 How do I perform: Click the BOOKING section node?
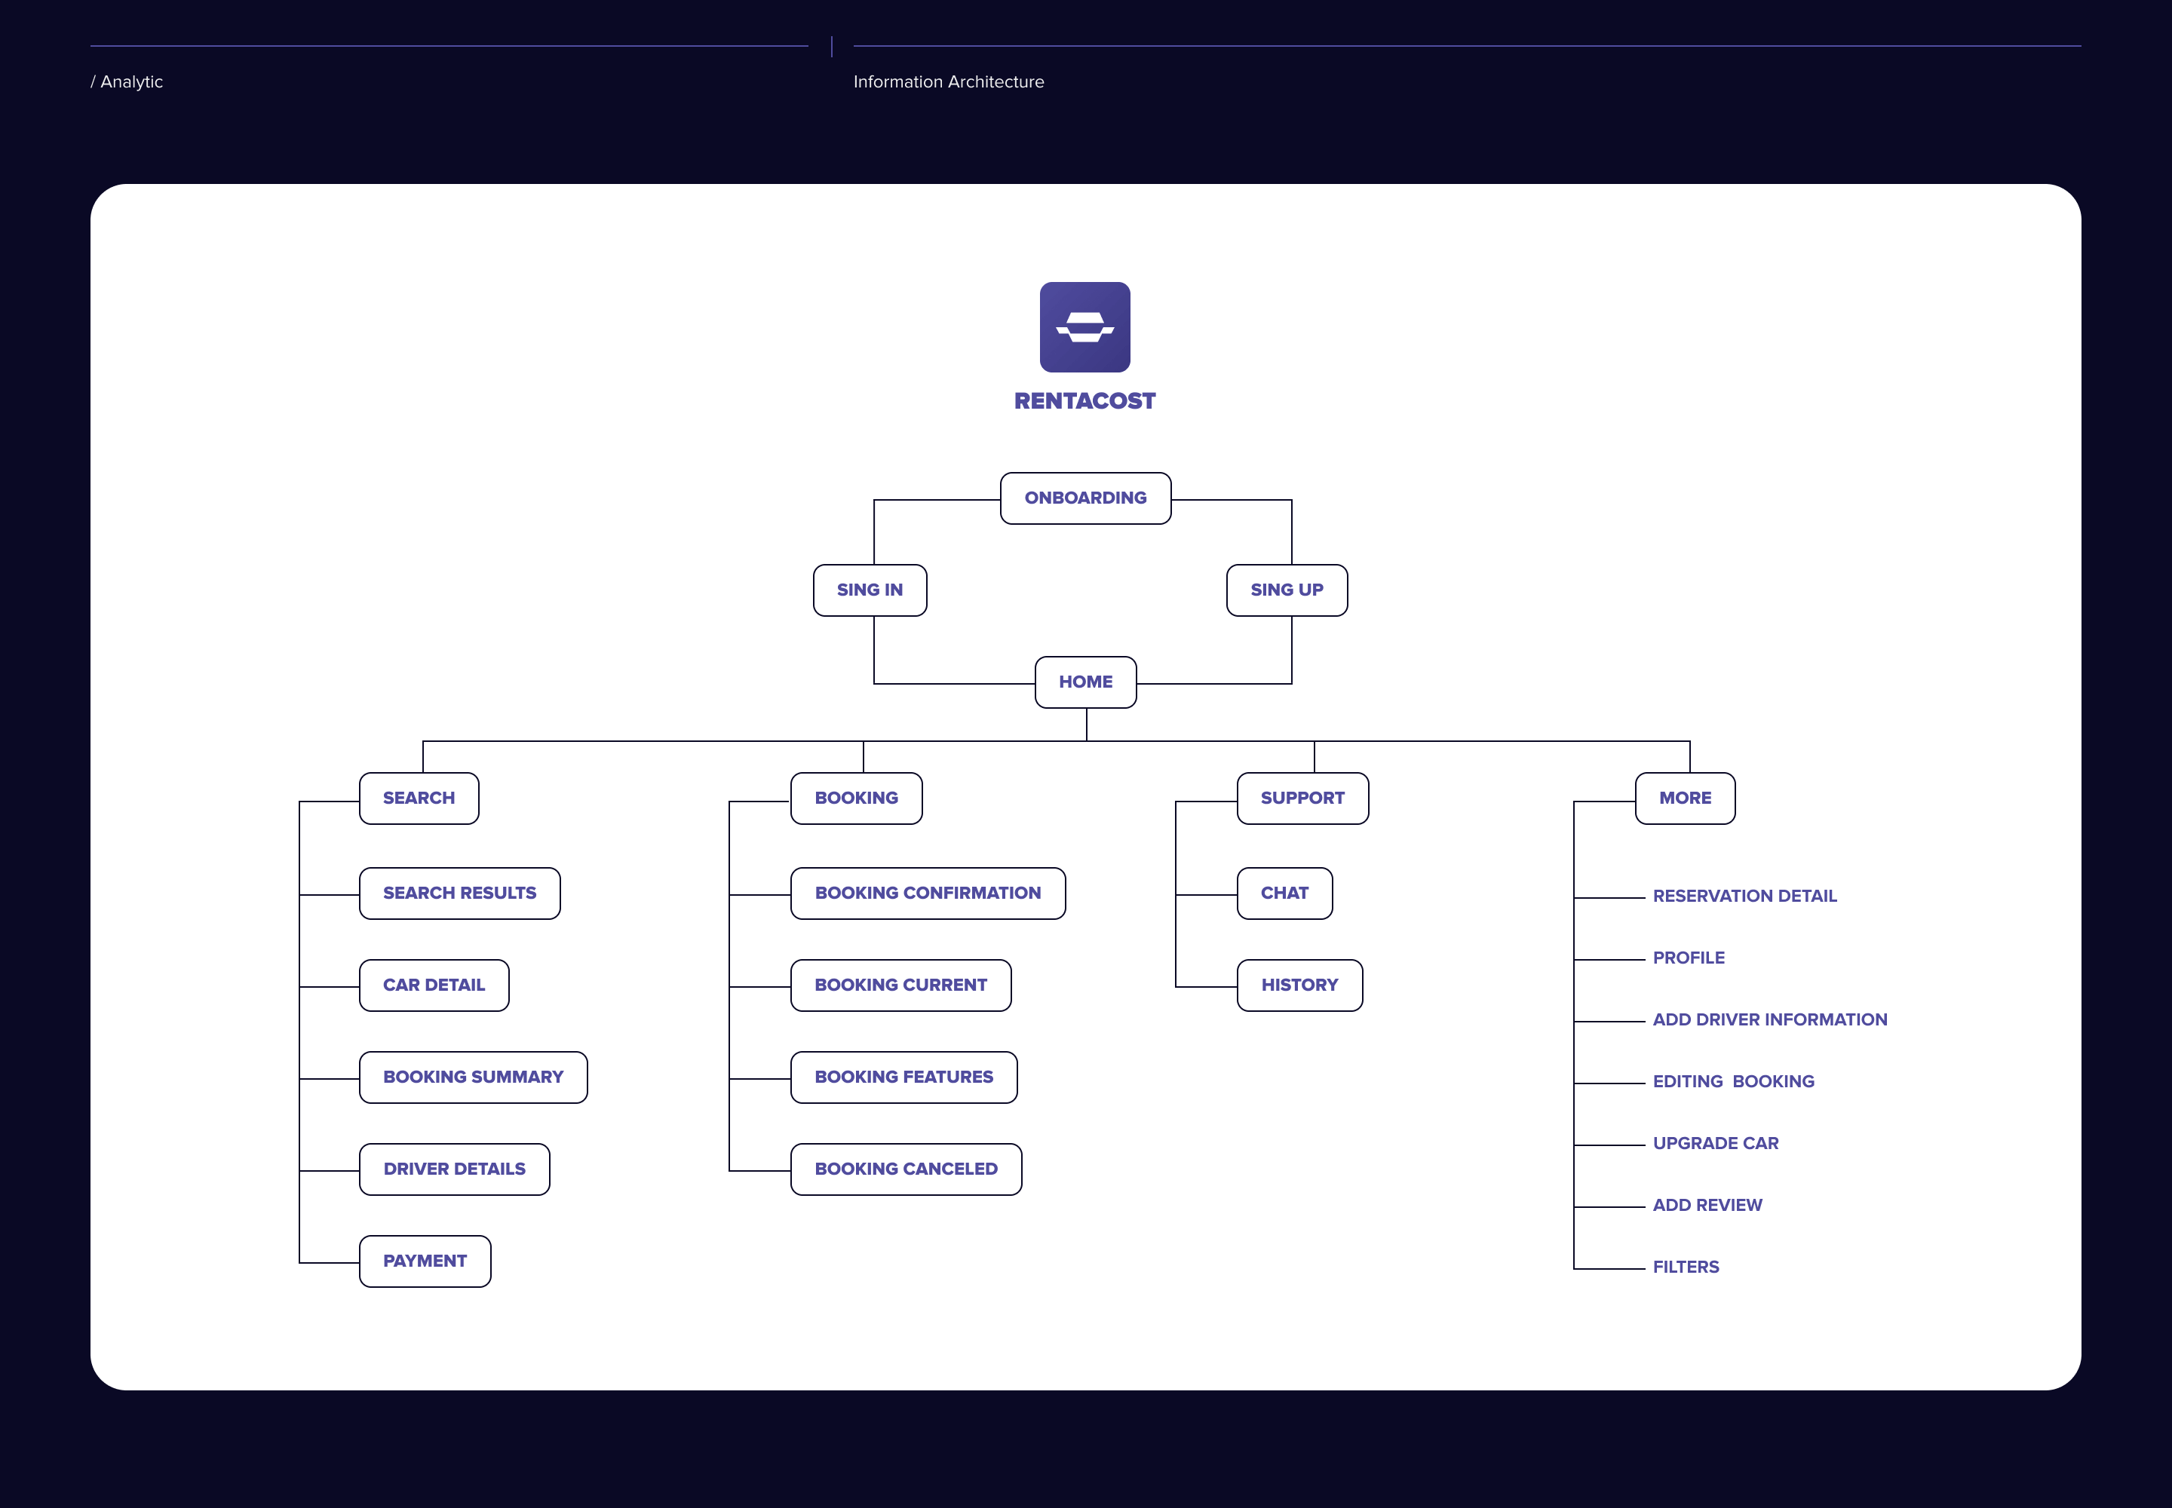point(856,798)
